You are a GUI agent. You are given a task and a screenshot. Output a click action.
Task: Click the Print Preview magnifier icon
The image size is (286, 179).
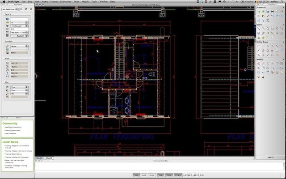[x=277, y=11]
